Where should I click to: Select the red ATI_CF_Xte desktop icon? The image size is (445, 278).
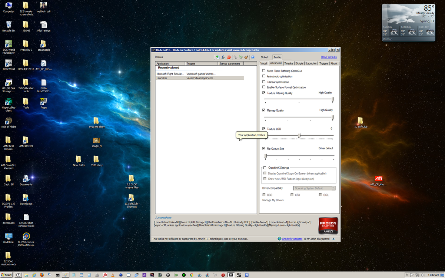[x=378, y=181]
